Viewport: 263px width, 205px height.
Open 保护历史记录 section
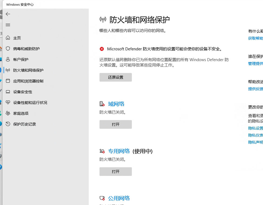coord(25,124)
